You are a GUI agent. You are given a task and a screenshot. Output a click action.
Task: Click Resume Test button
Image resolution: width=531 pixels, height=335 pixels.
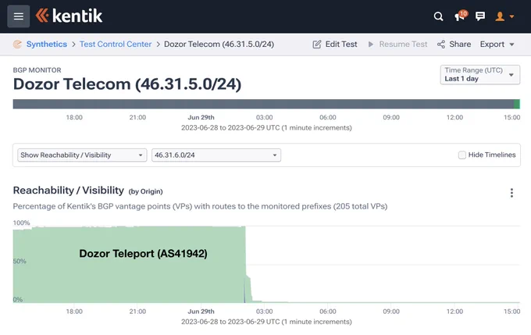click(397, 44)
